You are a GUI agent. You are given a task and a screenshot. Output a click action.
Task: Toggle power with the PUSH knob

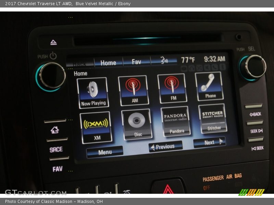51,76
